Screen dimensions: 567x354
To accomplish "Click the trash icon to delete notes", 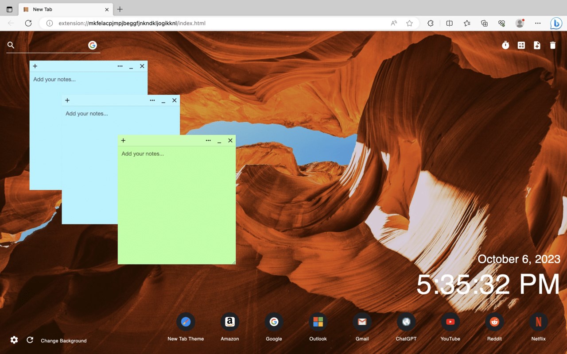I will pyautogui.click(x=553, y=45).
